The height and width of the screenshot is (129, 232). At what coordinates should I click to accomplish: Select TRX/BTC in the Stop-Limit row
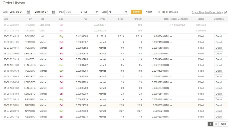pyautogui.click(x=30, y=25)
